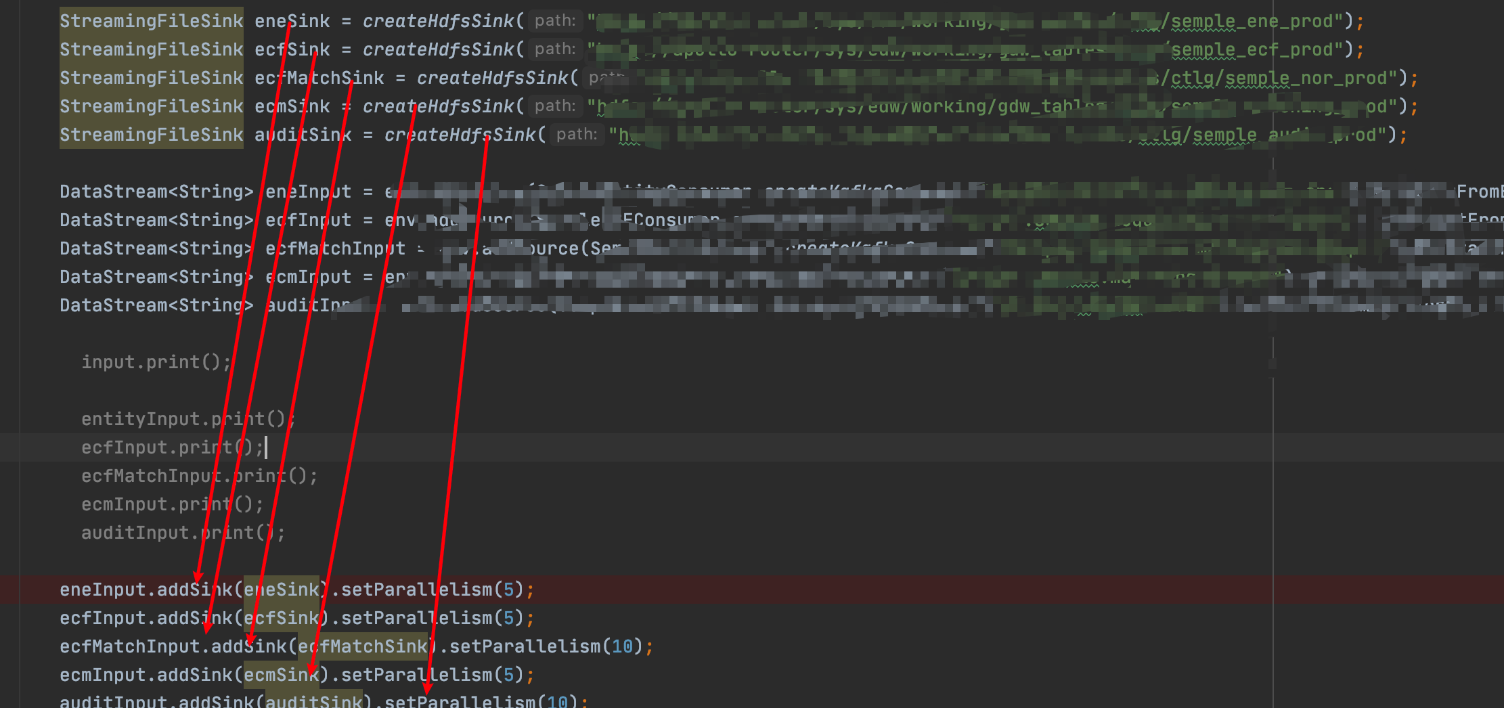Click addSink method on the eneInput line

click(x=195, y=590)
